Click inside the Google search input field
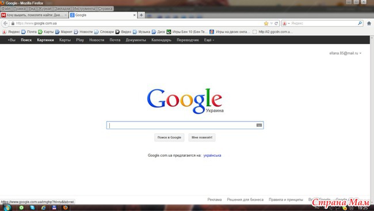374x211 pixels. (x=181, y=125)
